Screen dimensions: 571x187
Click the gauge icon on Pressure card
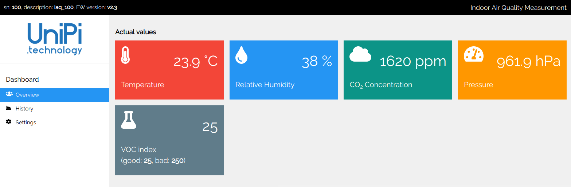coord(474,54)
